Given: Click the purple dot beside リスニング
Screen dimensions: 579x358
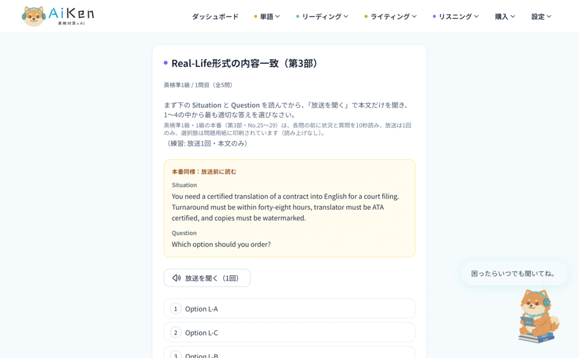Looking at the screenshot, I should coord(434,16).
